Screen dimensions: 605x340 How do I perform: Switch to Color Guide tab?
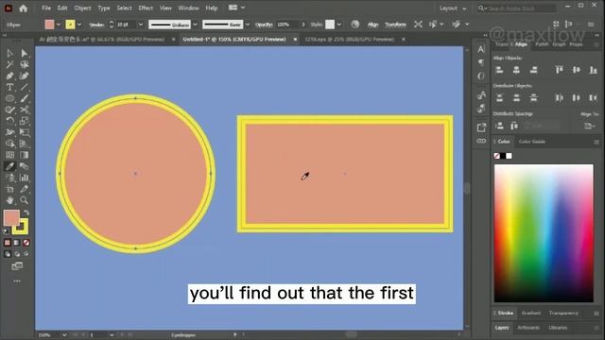click(x=531, y=142)
